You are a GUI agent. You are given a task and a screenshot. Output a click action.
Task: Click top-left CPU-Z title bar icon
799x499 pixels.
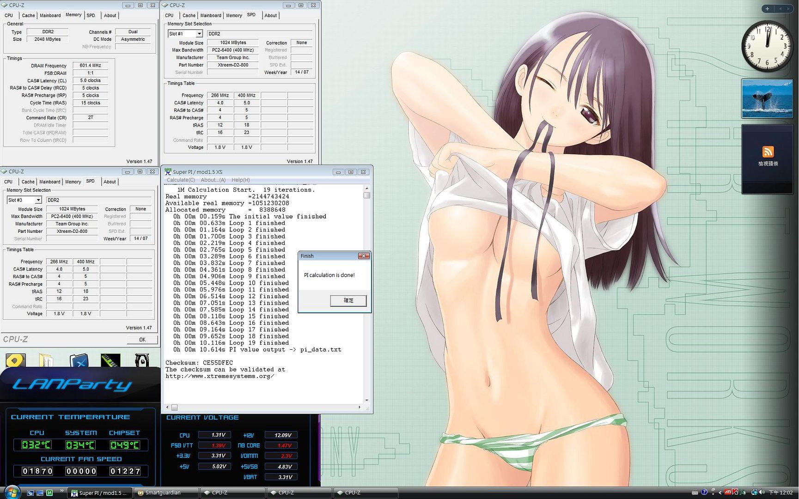5,5
